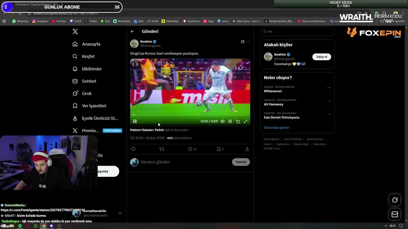Screen dimensions: 408x229
Task: Open OBS from the taskbar
Action: 59,226
